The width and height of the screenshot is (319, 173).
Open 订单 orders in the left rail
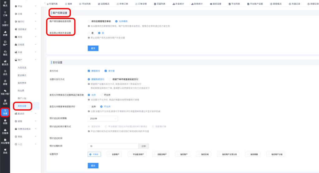5,14
